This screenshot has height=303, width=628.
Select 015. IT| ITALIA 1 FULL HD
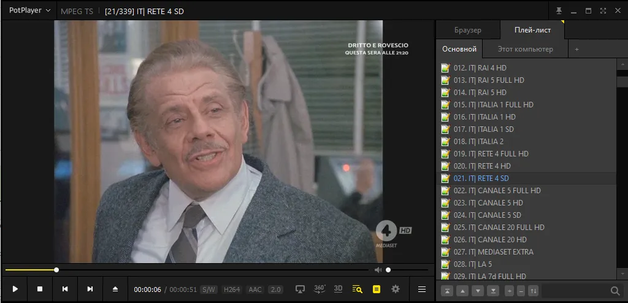[x=526, y=105]
